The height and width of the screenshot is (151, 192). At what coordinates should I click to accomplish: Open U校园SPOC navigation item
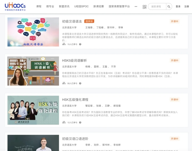coord(81,7)
